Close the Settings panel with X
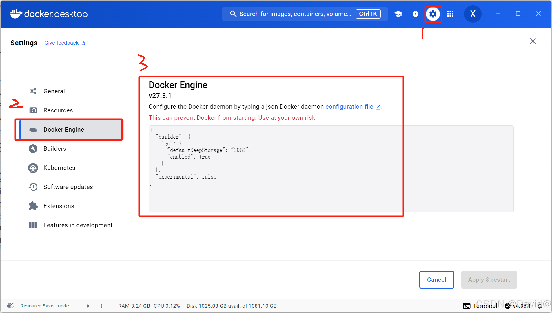This screenshot has width=552, height=313. [533, 41]
